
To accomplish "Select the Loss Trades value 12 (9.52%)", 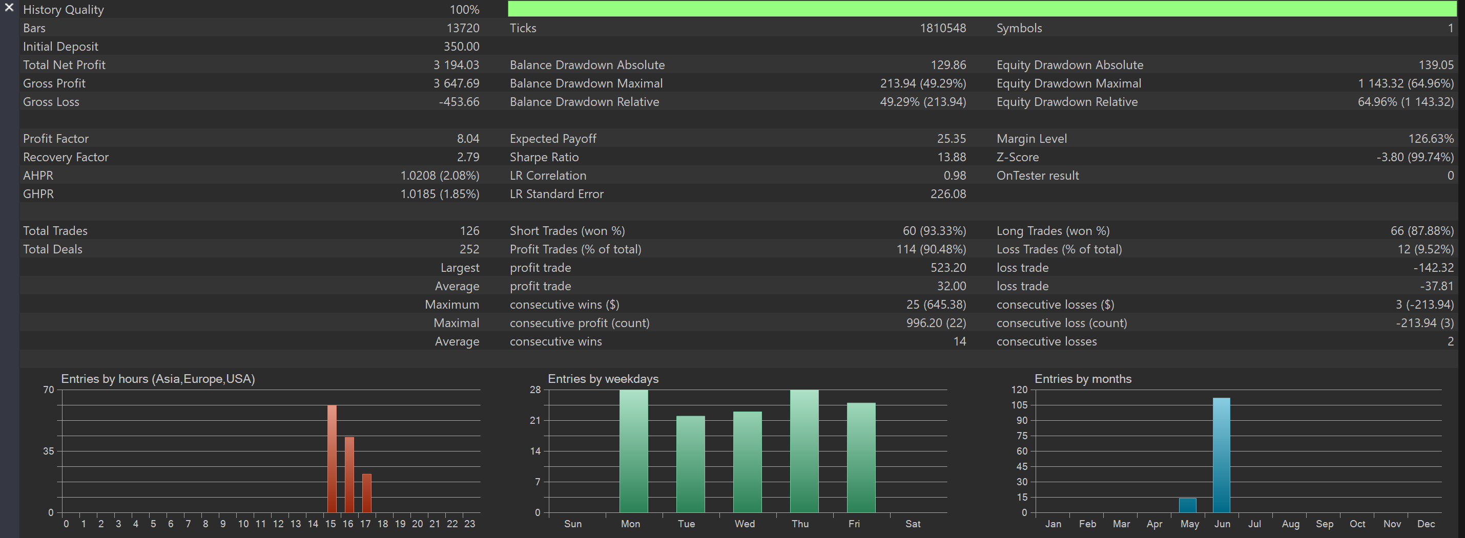I will coord(1425,249).
